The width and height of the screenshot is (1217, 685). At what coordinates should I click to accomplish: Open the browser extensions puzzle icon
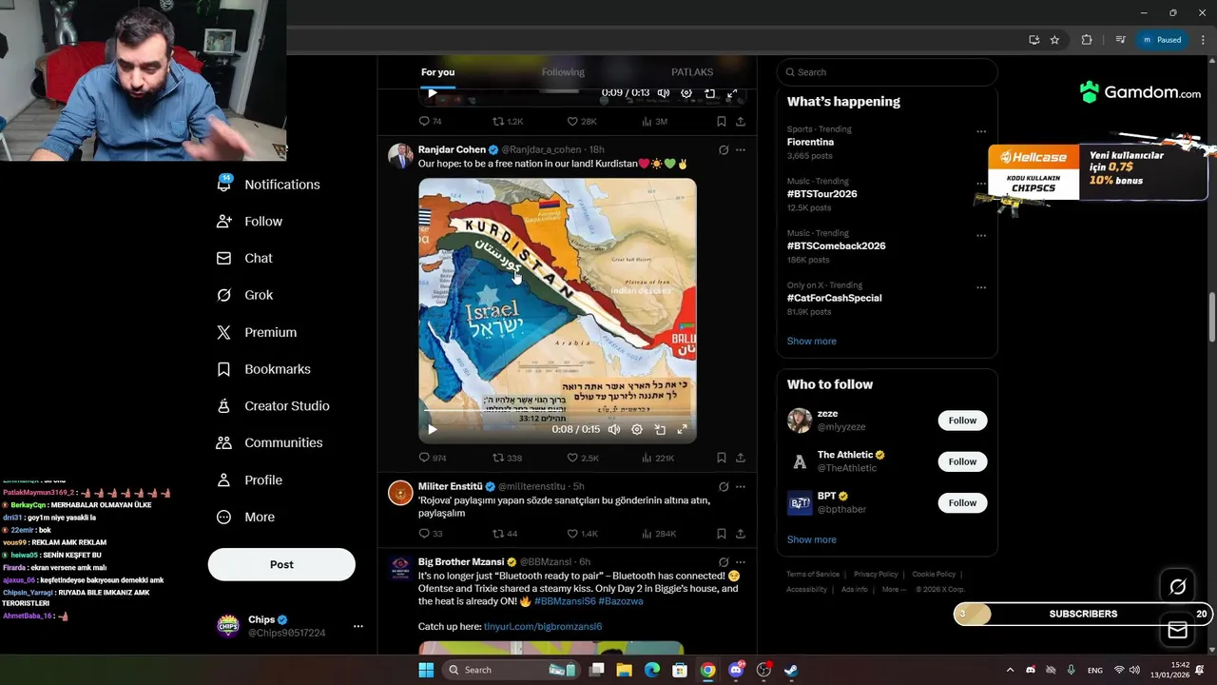tap(1087, 40)
